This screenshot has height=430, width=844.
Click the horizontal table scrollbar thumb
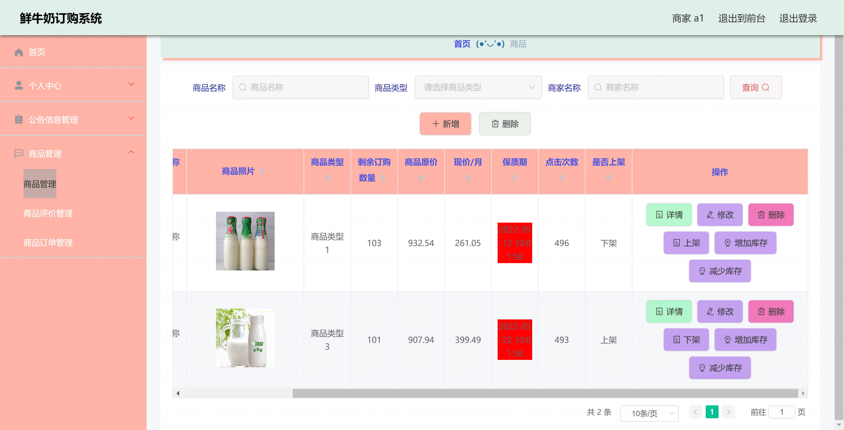[x=545, y=393]
